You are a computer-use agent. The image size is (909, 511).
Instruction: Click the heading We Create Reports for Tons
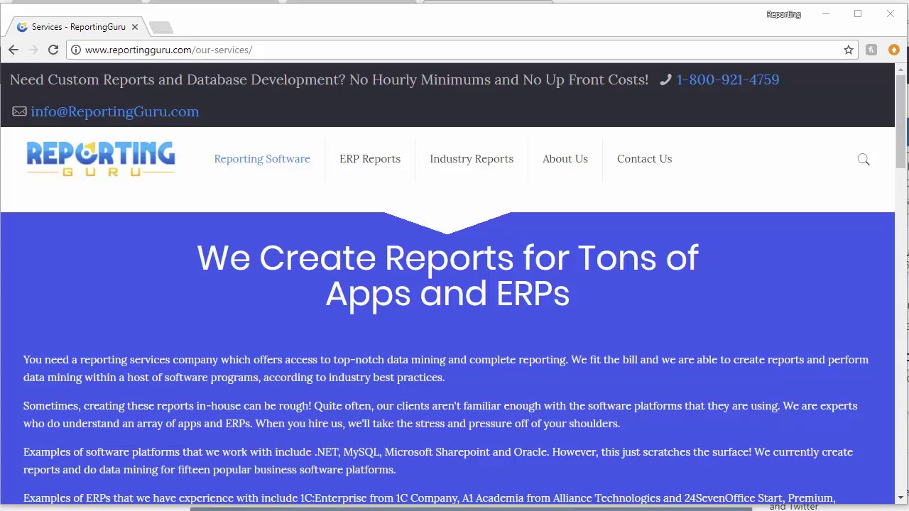[447, 275]
